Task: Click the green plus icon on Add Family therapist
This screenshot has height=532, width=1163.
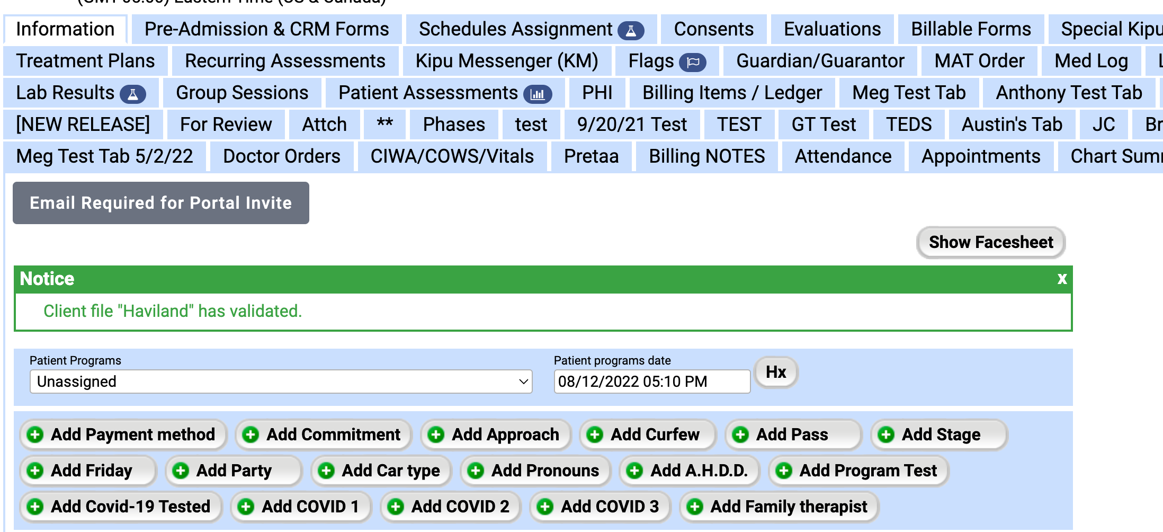Action: (695, 507)
